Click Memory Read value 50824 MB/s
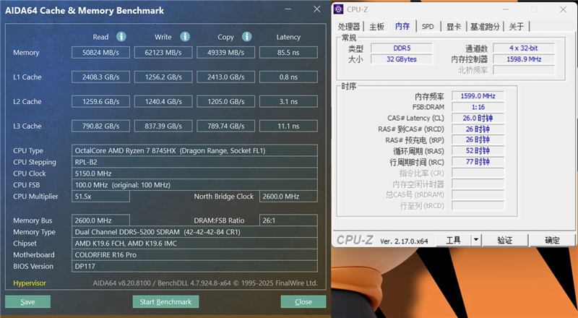The width and height of the screenshot is (578, 318). [x=100, y=52]
